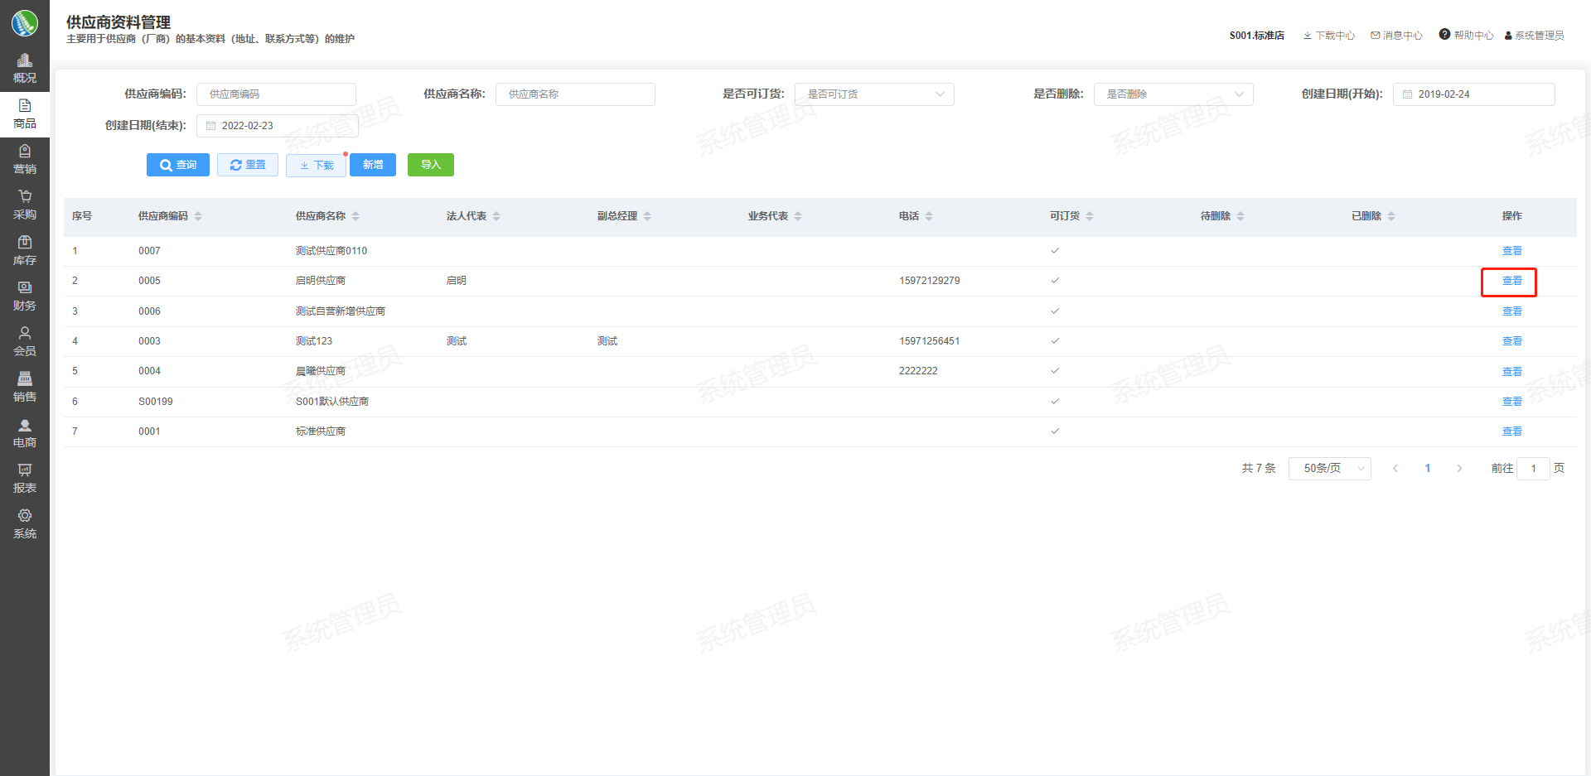The height and width of the screenshot is (776, 1591).
Task: Click the 查询 search button
Action: pyautogui.click(x=178, y=165)
